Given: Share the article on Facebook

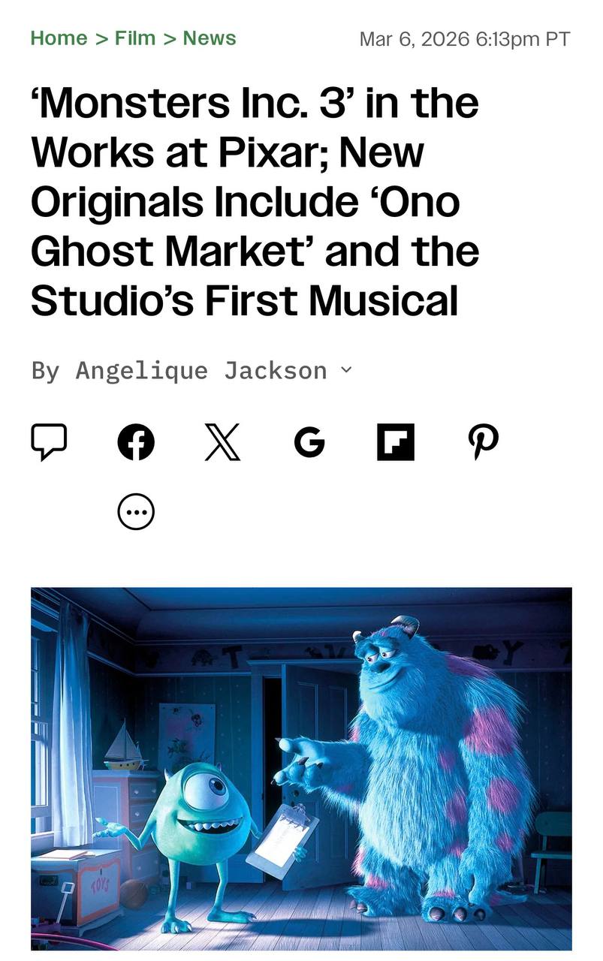Looking at the screenshot, I should click(x=136, y=442).
